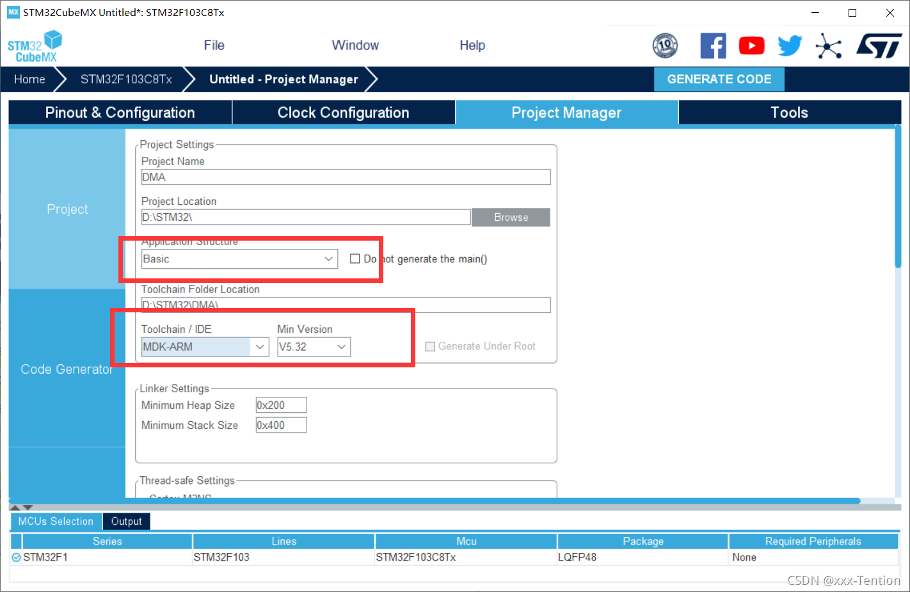Open the Min Version V5.32 dropdown
Image resolution: width=910 pixels, height=592 pixels.
click(314, 347)
